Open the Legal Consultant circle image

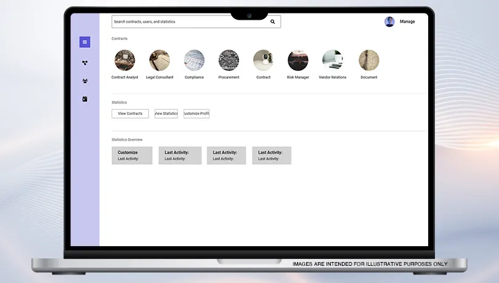coord(160,60)
